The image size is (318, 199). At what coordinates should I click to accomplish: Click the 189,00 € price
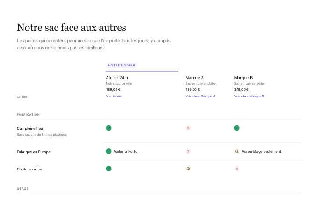click(113, 89)
